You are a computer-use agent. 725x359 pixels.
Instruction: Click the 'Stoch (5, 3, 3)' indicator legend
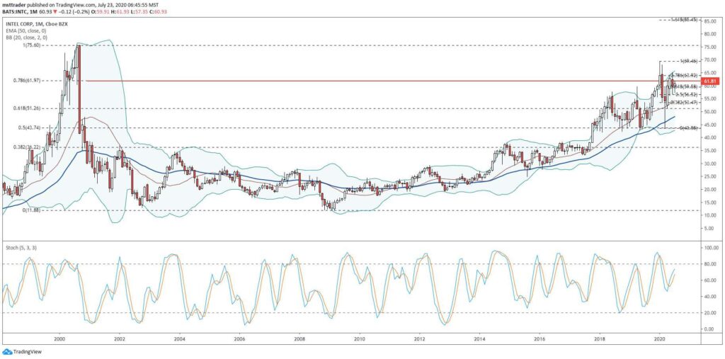tap(21, 248)
